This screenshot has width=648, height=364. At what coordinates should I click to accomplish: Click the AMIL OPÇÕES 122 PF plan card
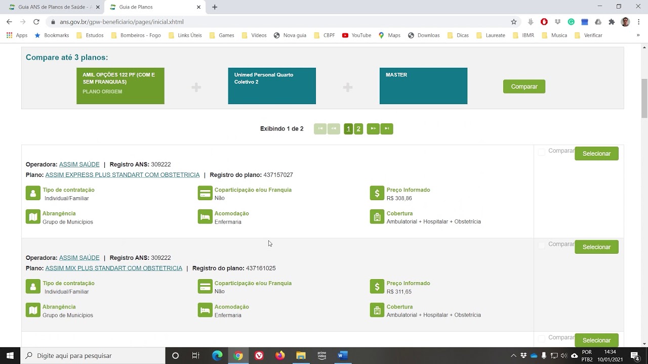click(120, 86)
